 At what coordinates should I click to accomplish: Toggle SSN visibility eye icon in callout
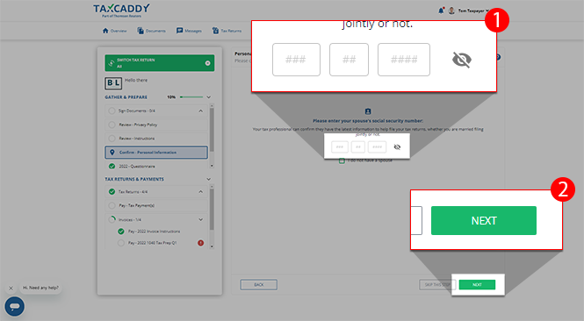coord(462,60)
